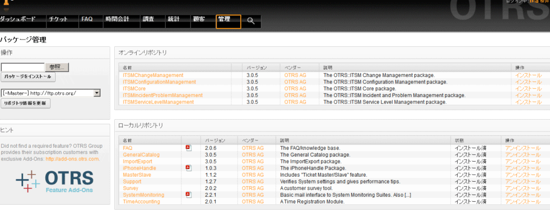
Task: Click OTRS AG vendor link for ITSMChangeManagement
Action: tap(295, 75)
